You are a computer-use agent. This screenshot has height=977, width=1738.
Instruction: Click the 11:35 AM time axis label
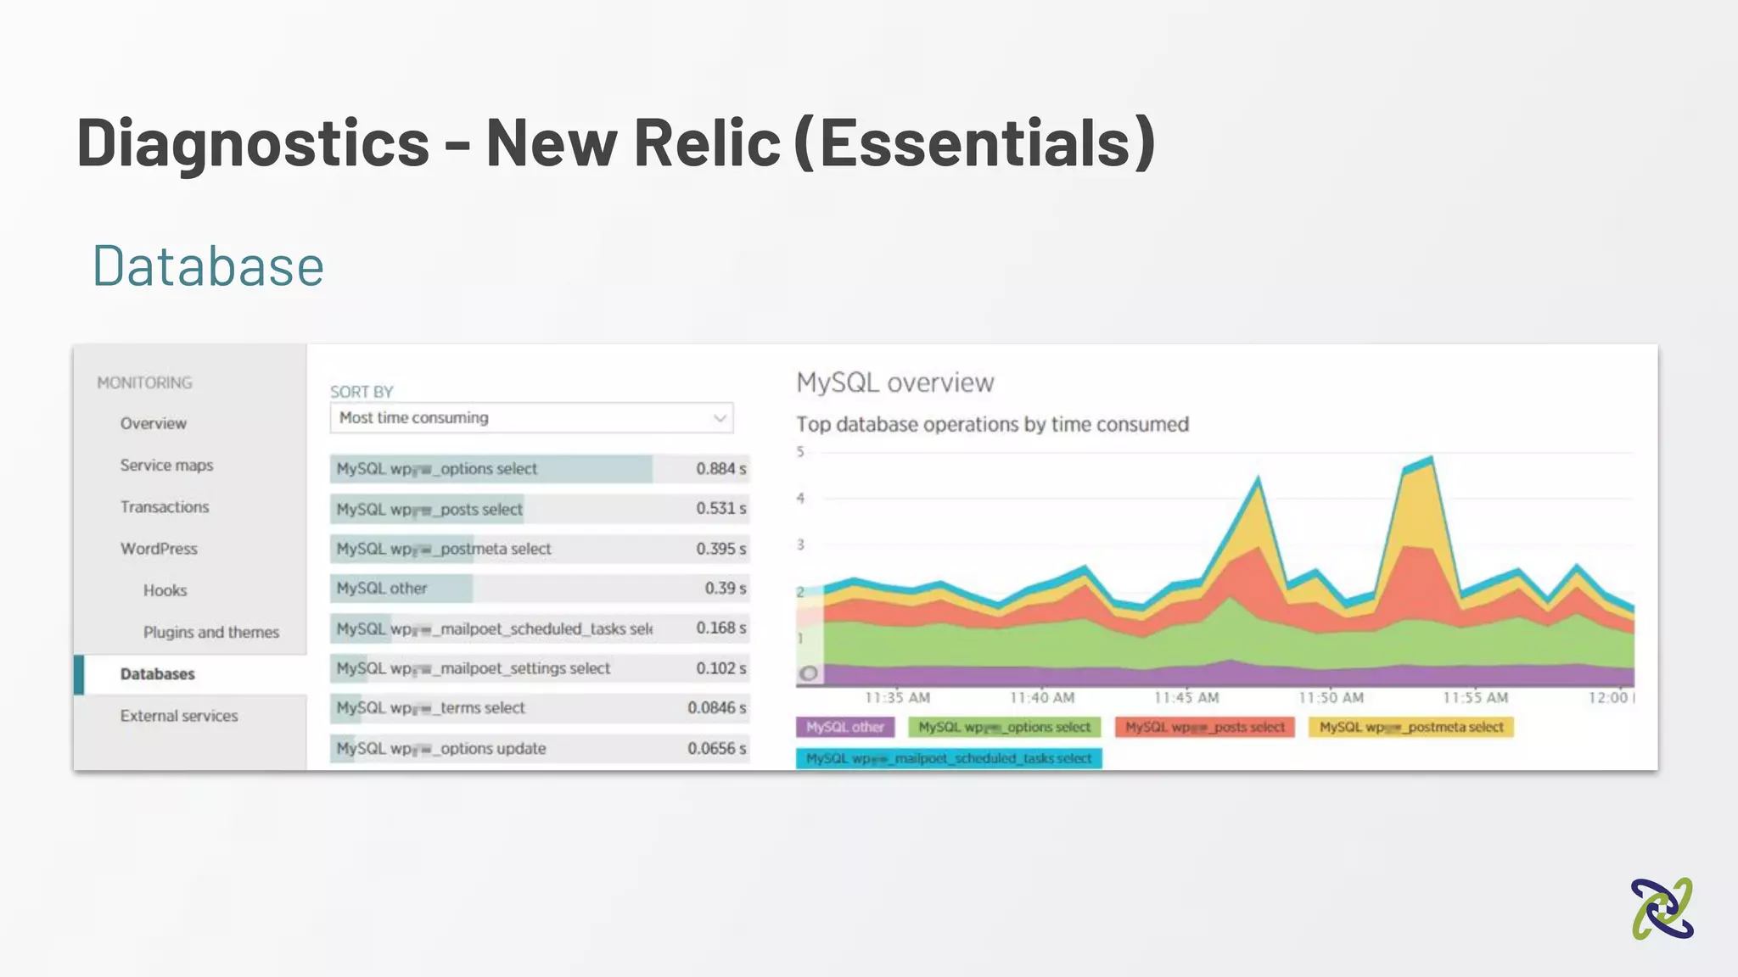coord(897,698)
